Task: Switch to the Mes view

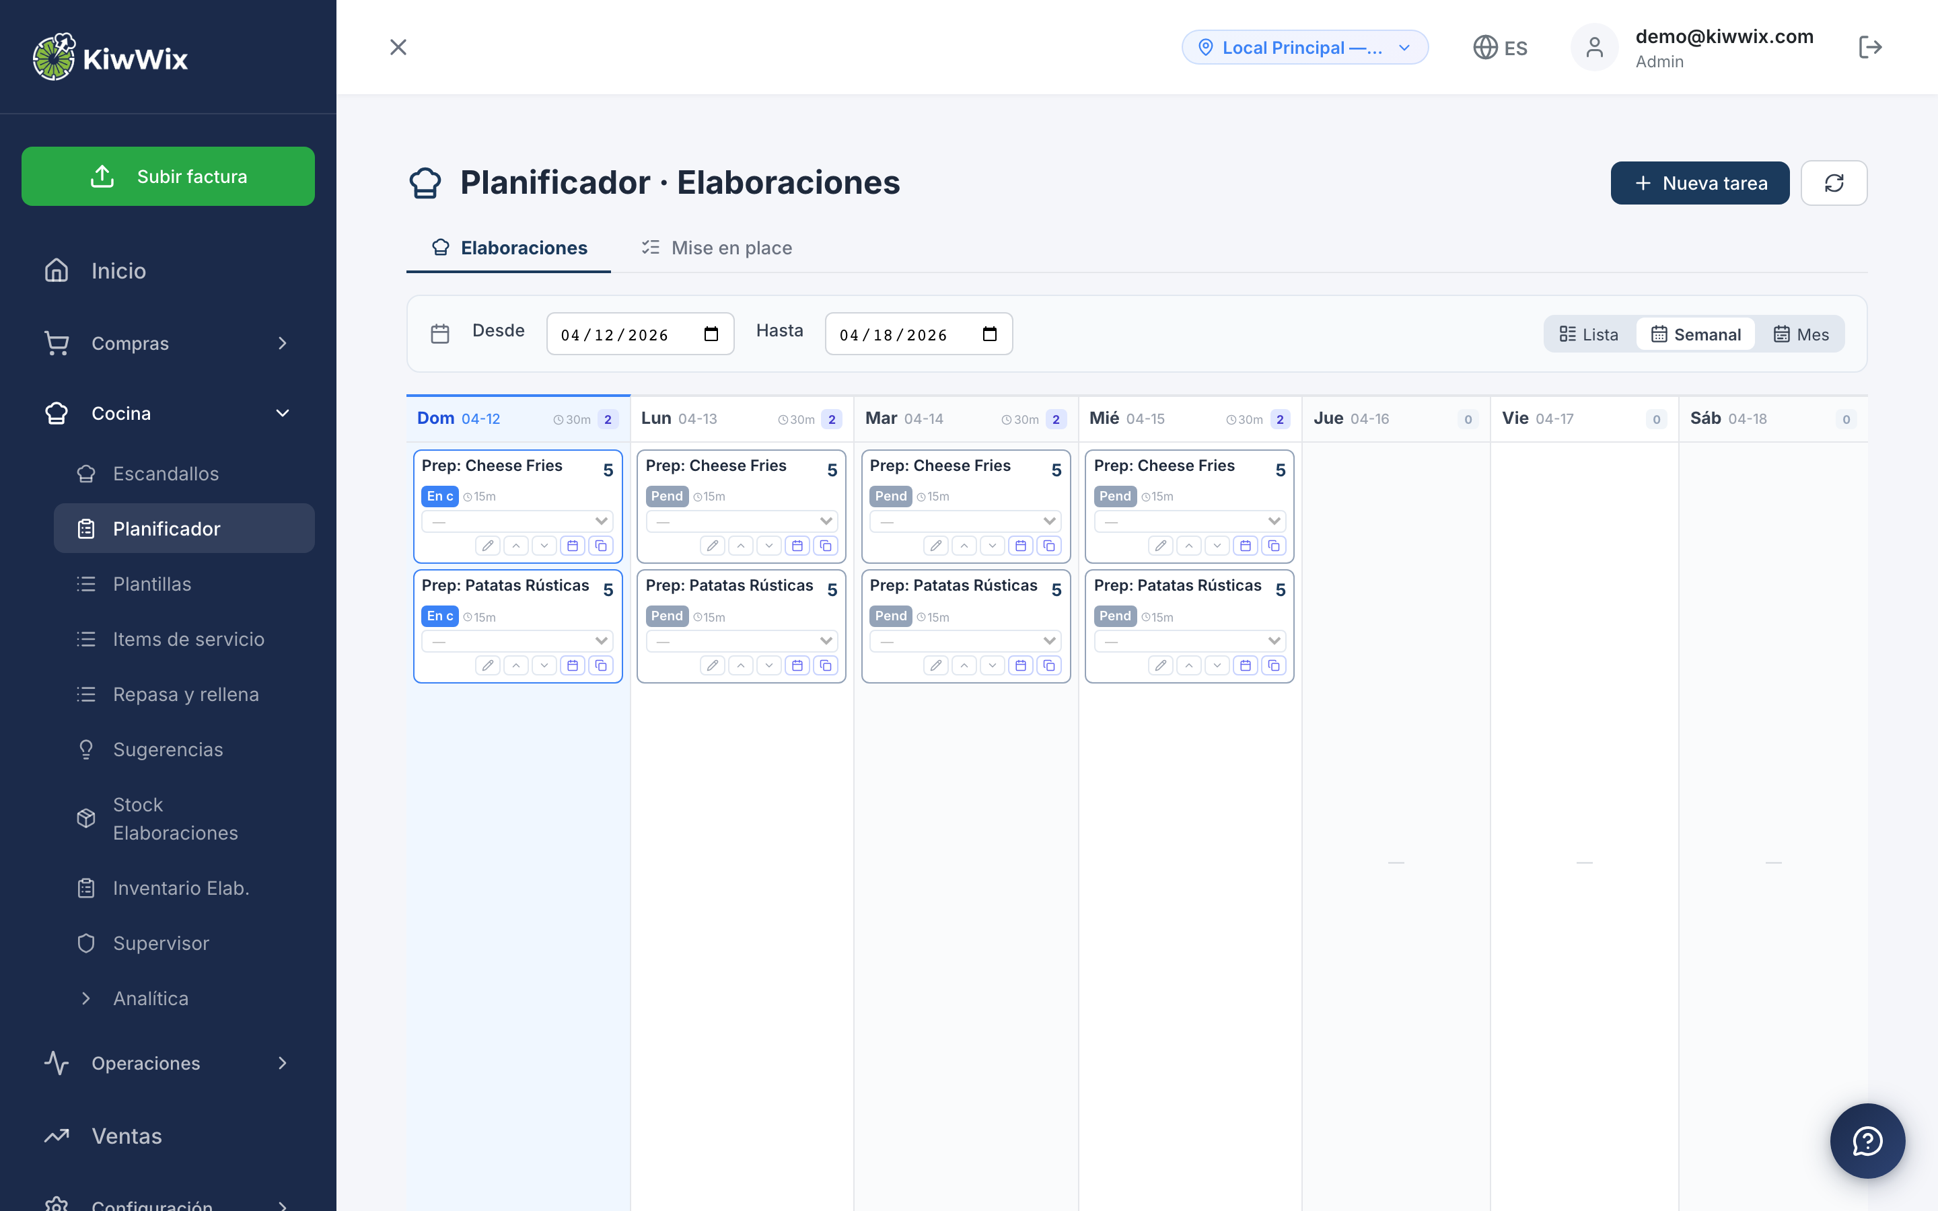Action: click(1801, 334)
